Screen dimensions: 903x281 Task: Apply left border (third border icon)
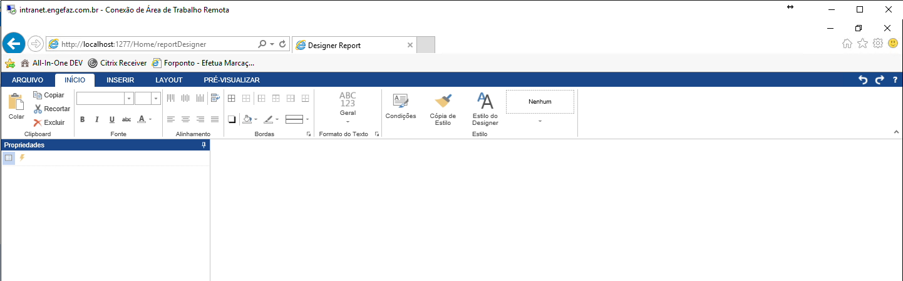tap(261, 98)
